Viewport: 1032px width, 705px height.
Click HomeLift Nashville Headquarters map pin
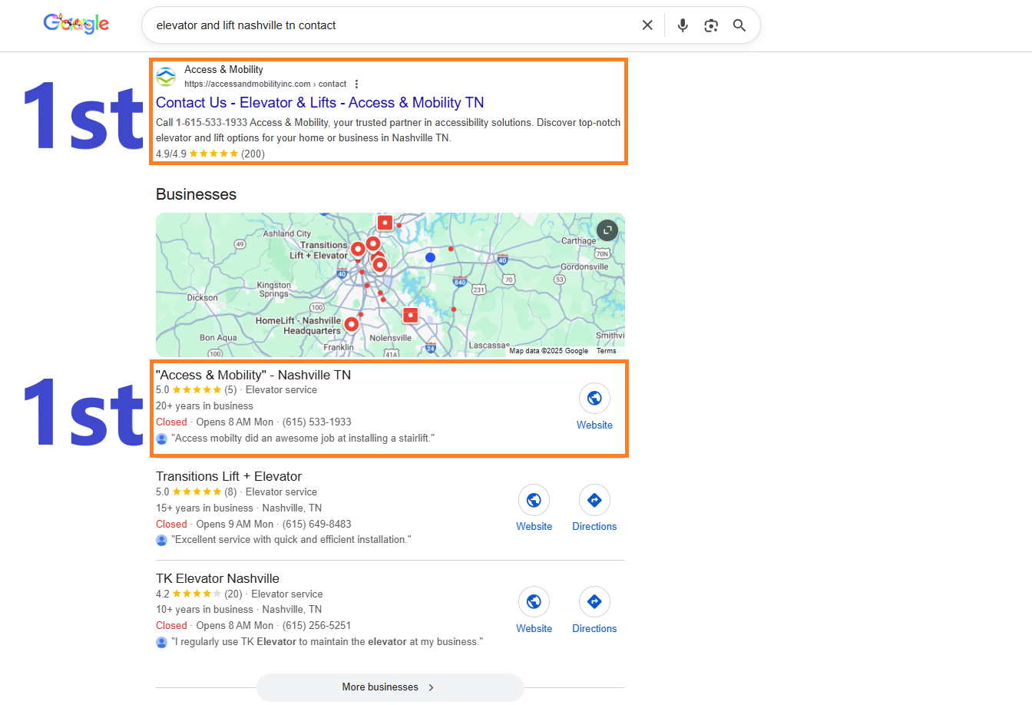tap(352, 324)
